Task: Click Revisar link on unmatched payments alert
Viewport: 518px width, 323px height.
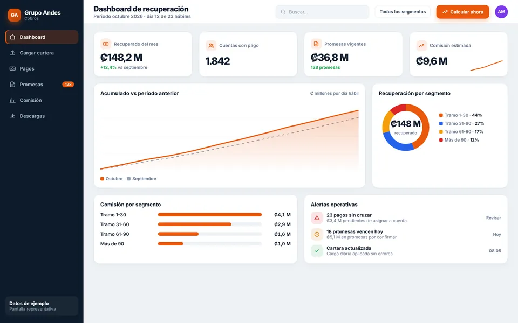Action: (494, 218)
